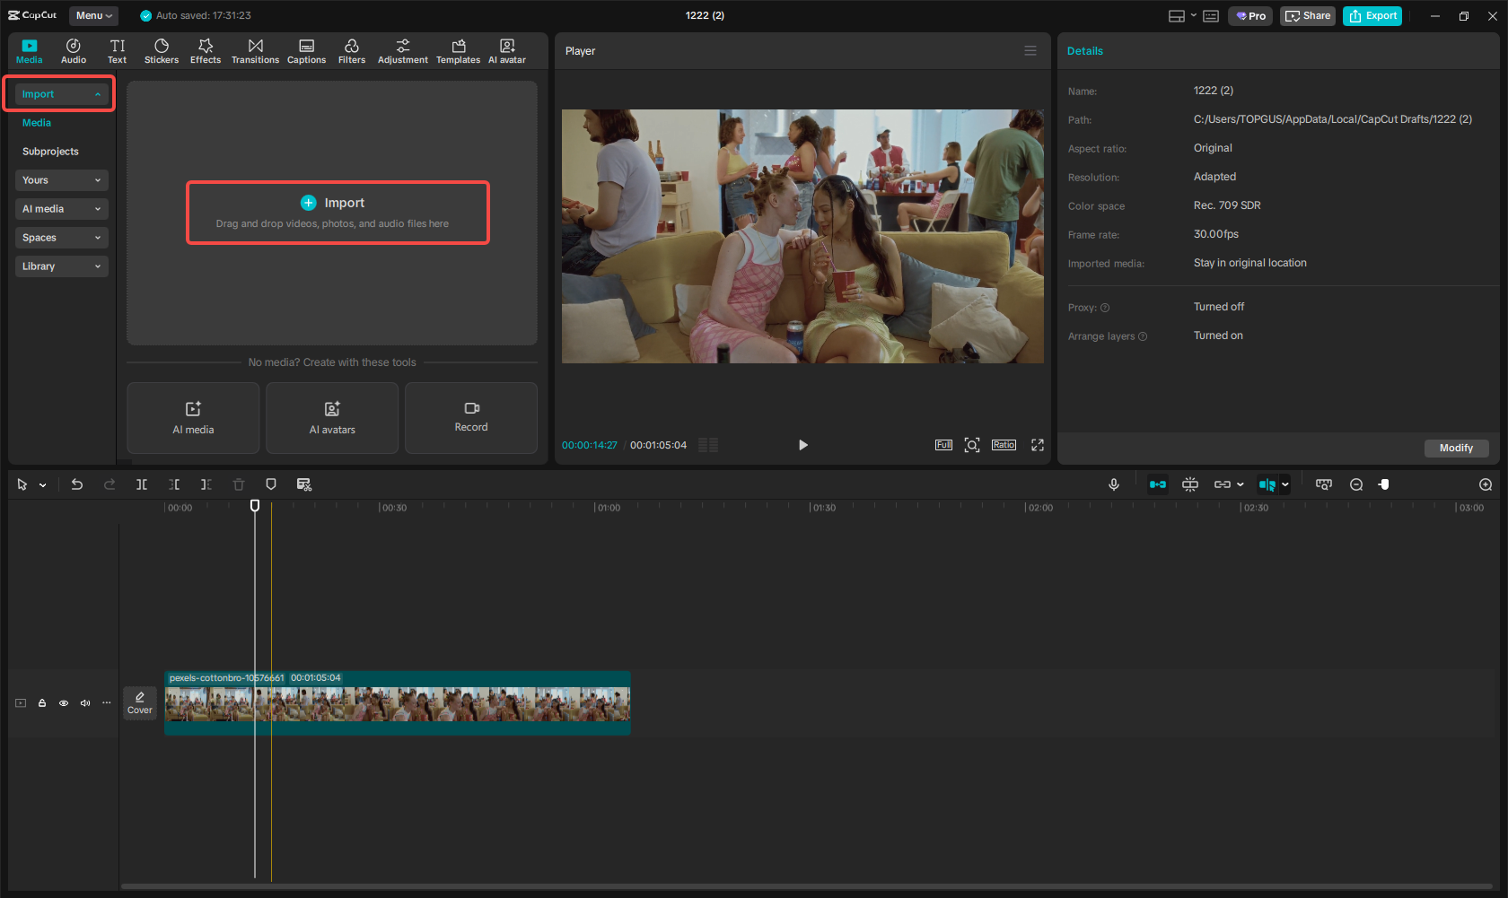Open the Effects panel
Screen dimensions: 1508x898
pos(206,50)
